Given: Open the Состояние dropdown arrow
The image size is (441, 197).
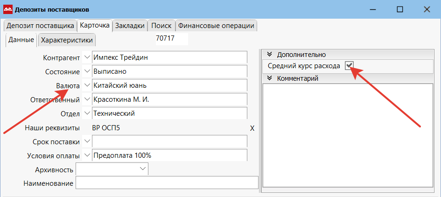Looking at the screenshot, I should [x=87, y=71].
